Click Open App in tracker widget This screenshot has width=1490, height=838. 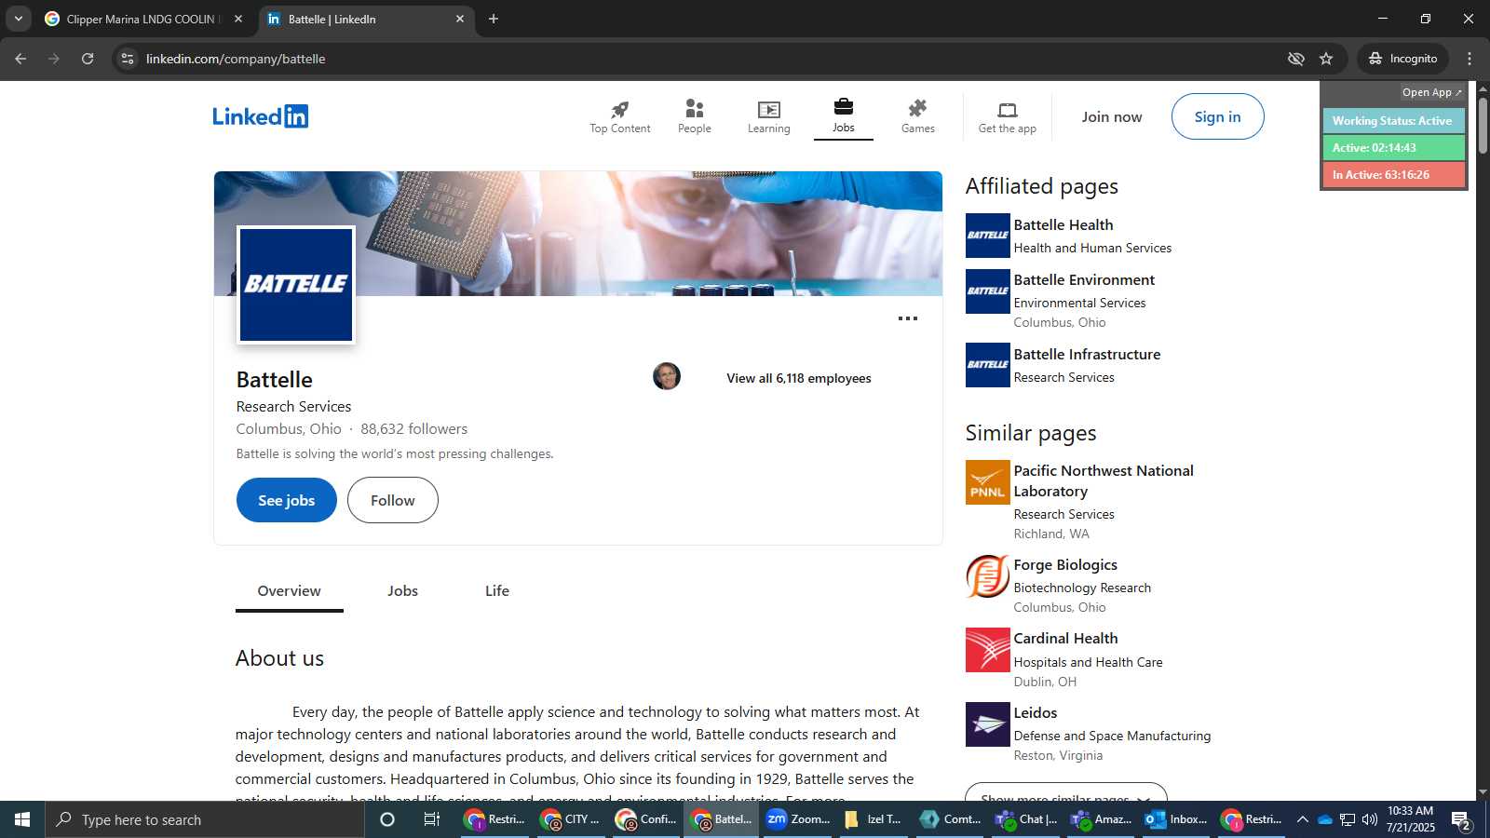tap(1432, 92)
